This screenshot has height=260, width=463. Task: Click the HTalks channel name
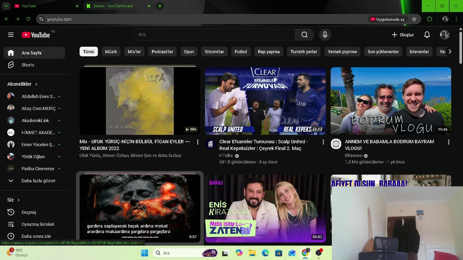226,156
